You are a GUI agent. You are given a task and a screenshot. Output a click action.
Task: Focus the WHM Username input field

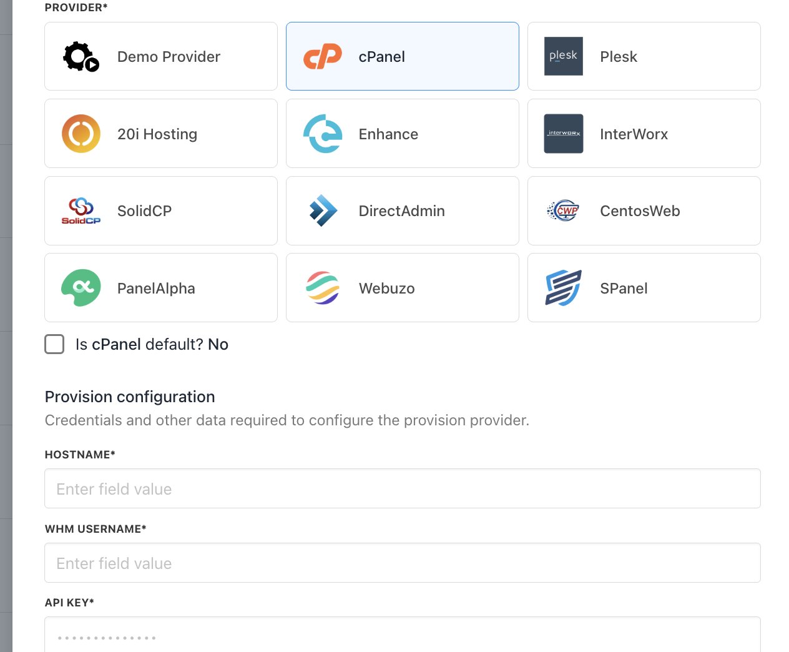pyautogui.click(x=403, y=563)
